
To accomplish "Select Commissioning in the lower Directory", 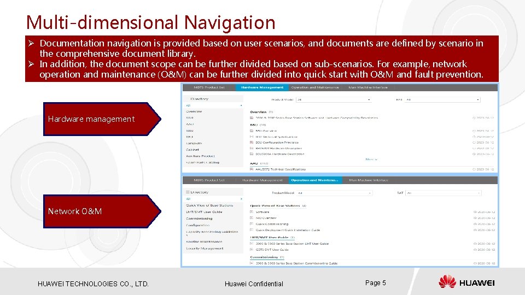I will pos(199,219).
